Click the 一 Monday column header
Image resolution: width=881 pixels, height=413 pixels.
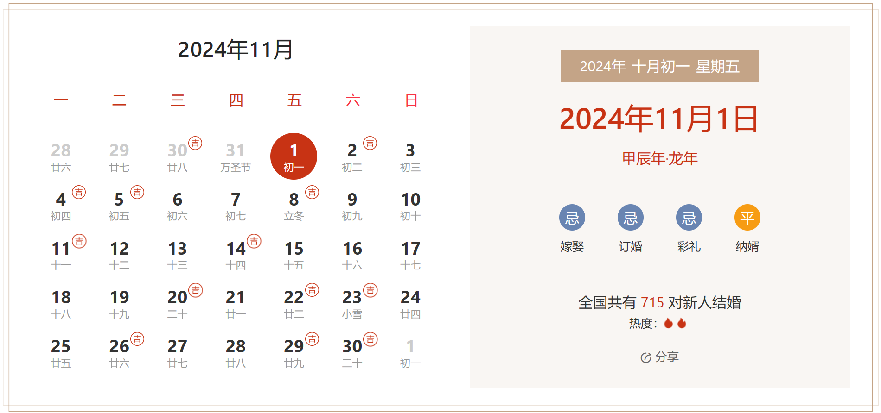coord(61,100)
